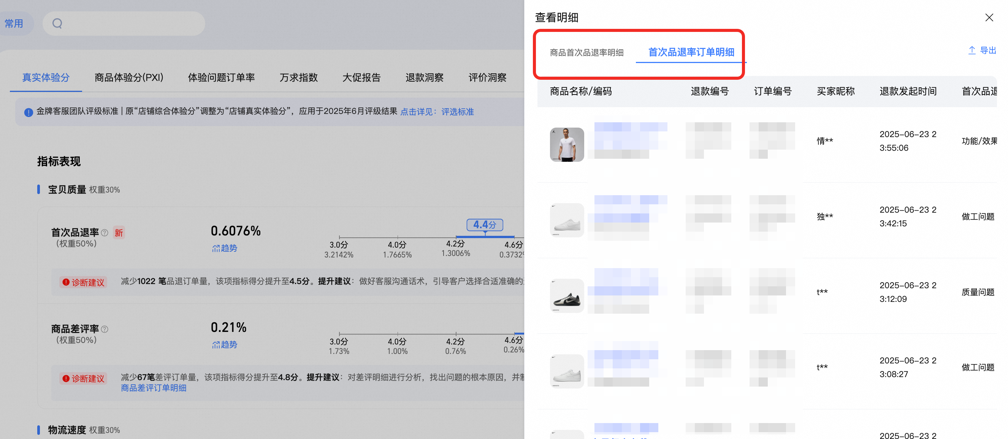This screenshot has height=439, width=1008.
Task: Open 趋势 link under 0.6076%
Action: [x=225, y=248]
